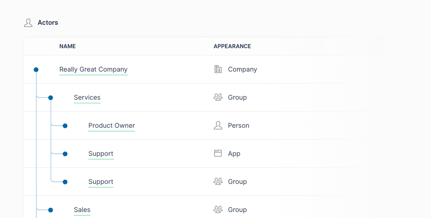This screenshot has width=431, height=218.
Task: Collapse the Really Great Company tree node dot
Action: [36, 70]
